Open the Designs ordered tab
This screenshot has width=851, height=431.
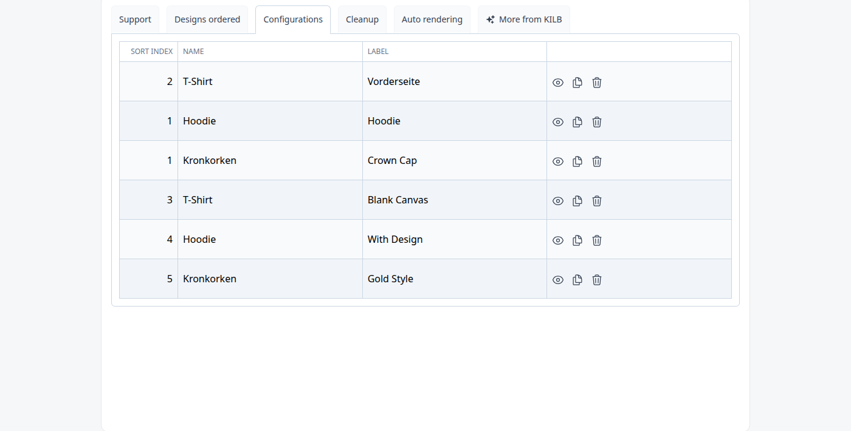pyautogui.click(x=207, y=19)
